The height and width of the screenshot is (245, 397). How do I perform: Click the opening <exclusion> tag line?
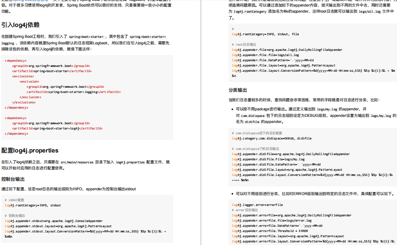pos(30,82)
